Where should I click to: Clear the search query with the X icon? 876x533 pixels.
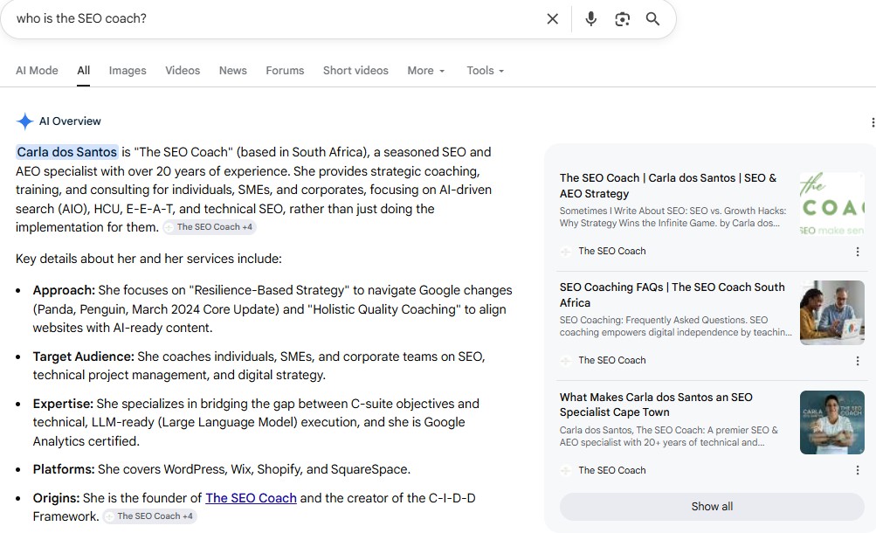552,19
